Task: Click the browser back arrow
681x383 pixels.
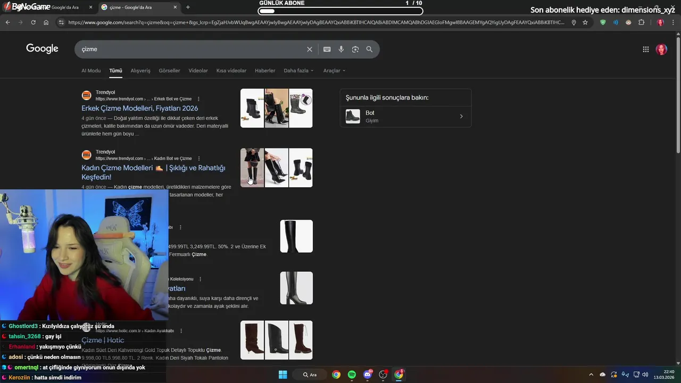Action: click(x=7, y=22)
